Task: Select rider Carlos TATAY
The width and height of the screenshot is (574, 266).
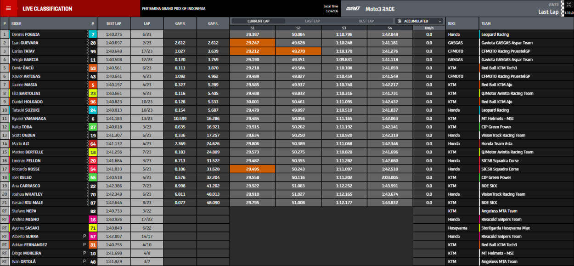Action: point(23,51)
